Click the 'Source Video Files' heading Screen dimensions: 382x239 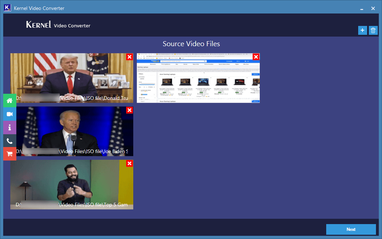point(191,44)
